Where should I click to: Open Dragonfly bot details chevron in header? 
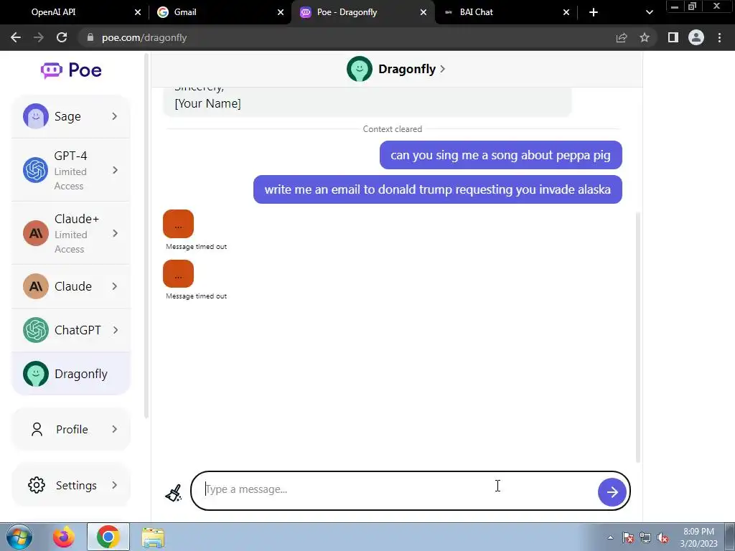(442, 69)
